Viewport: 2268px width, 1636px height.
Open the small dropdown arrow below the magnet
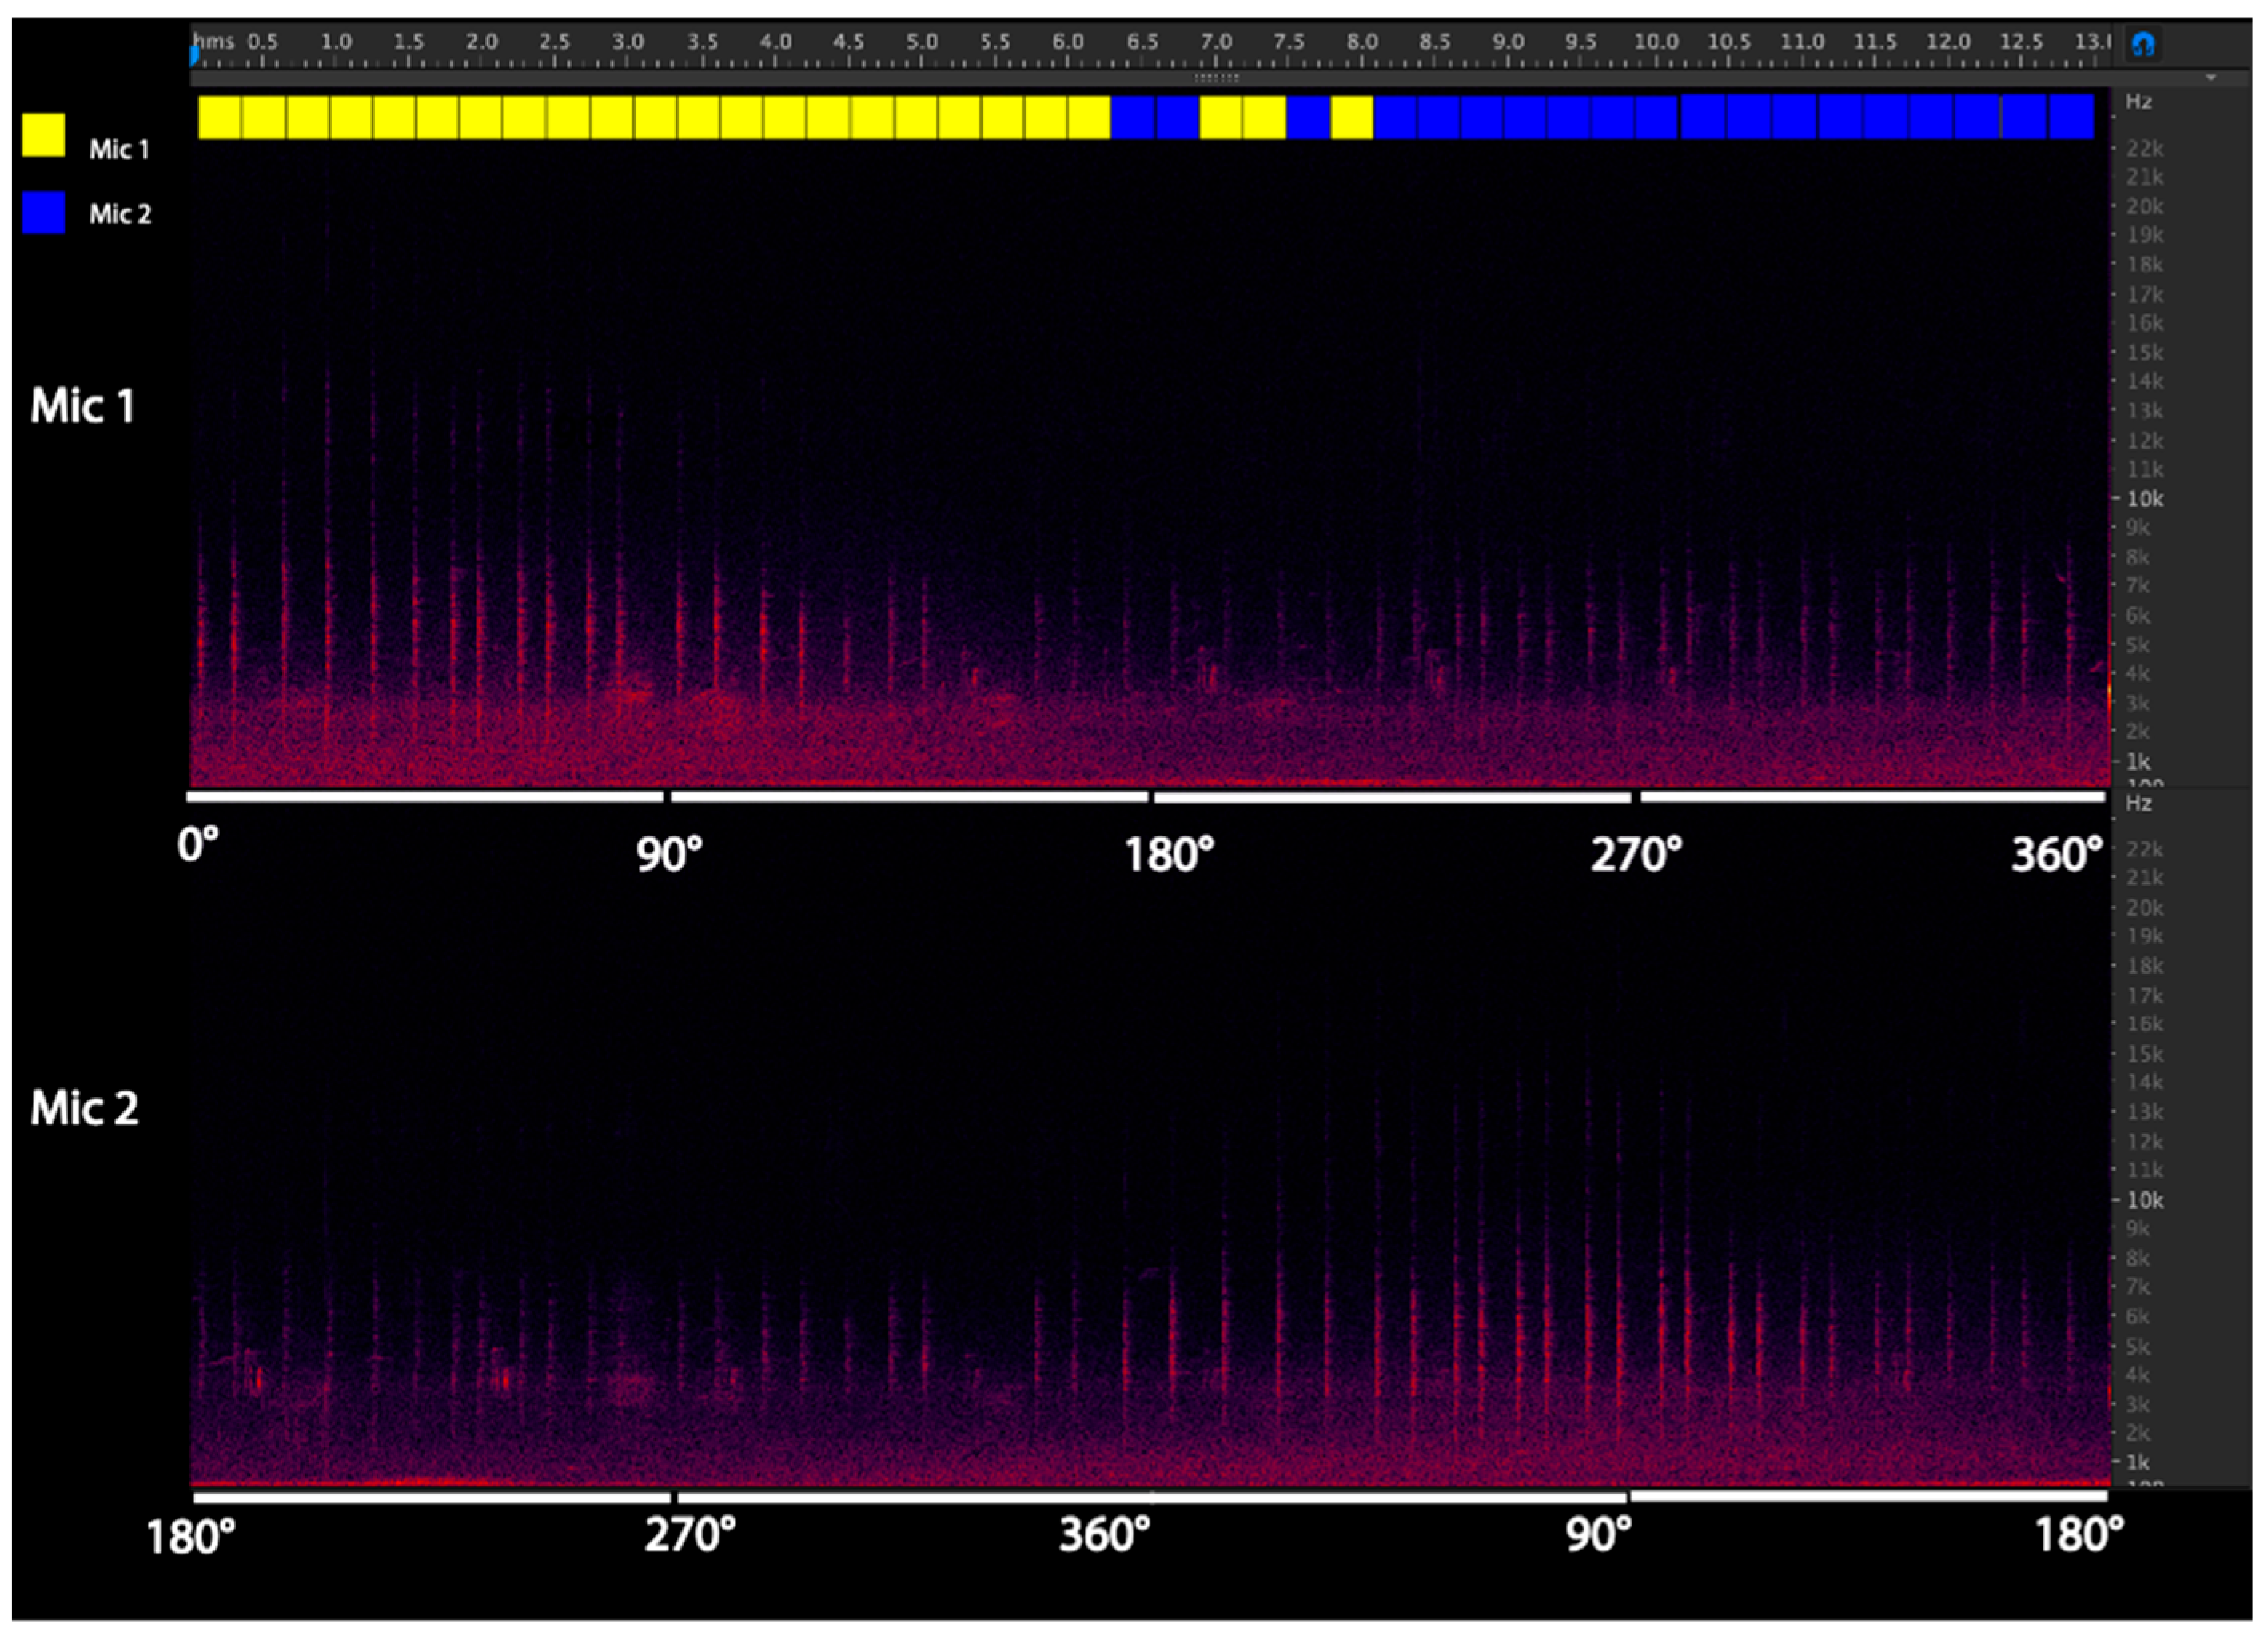pyautogui.click(x=2211, y=78)
